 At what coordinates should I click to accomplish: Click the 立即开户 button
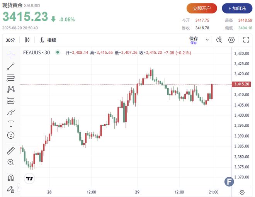[x=202, y=8]
